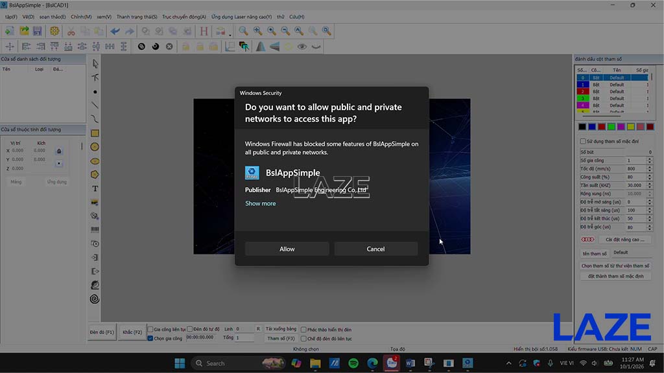The image size is (664, 373).
Task: Open the 'Chỉnh(M)' menu
Action: 81,17
